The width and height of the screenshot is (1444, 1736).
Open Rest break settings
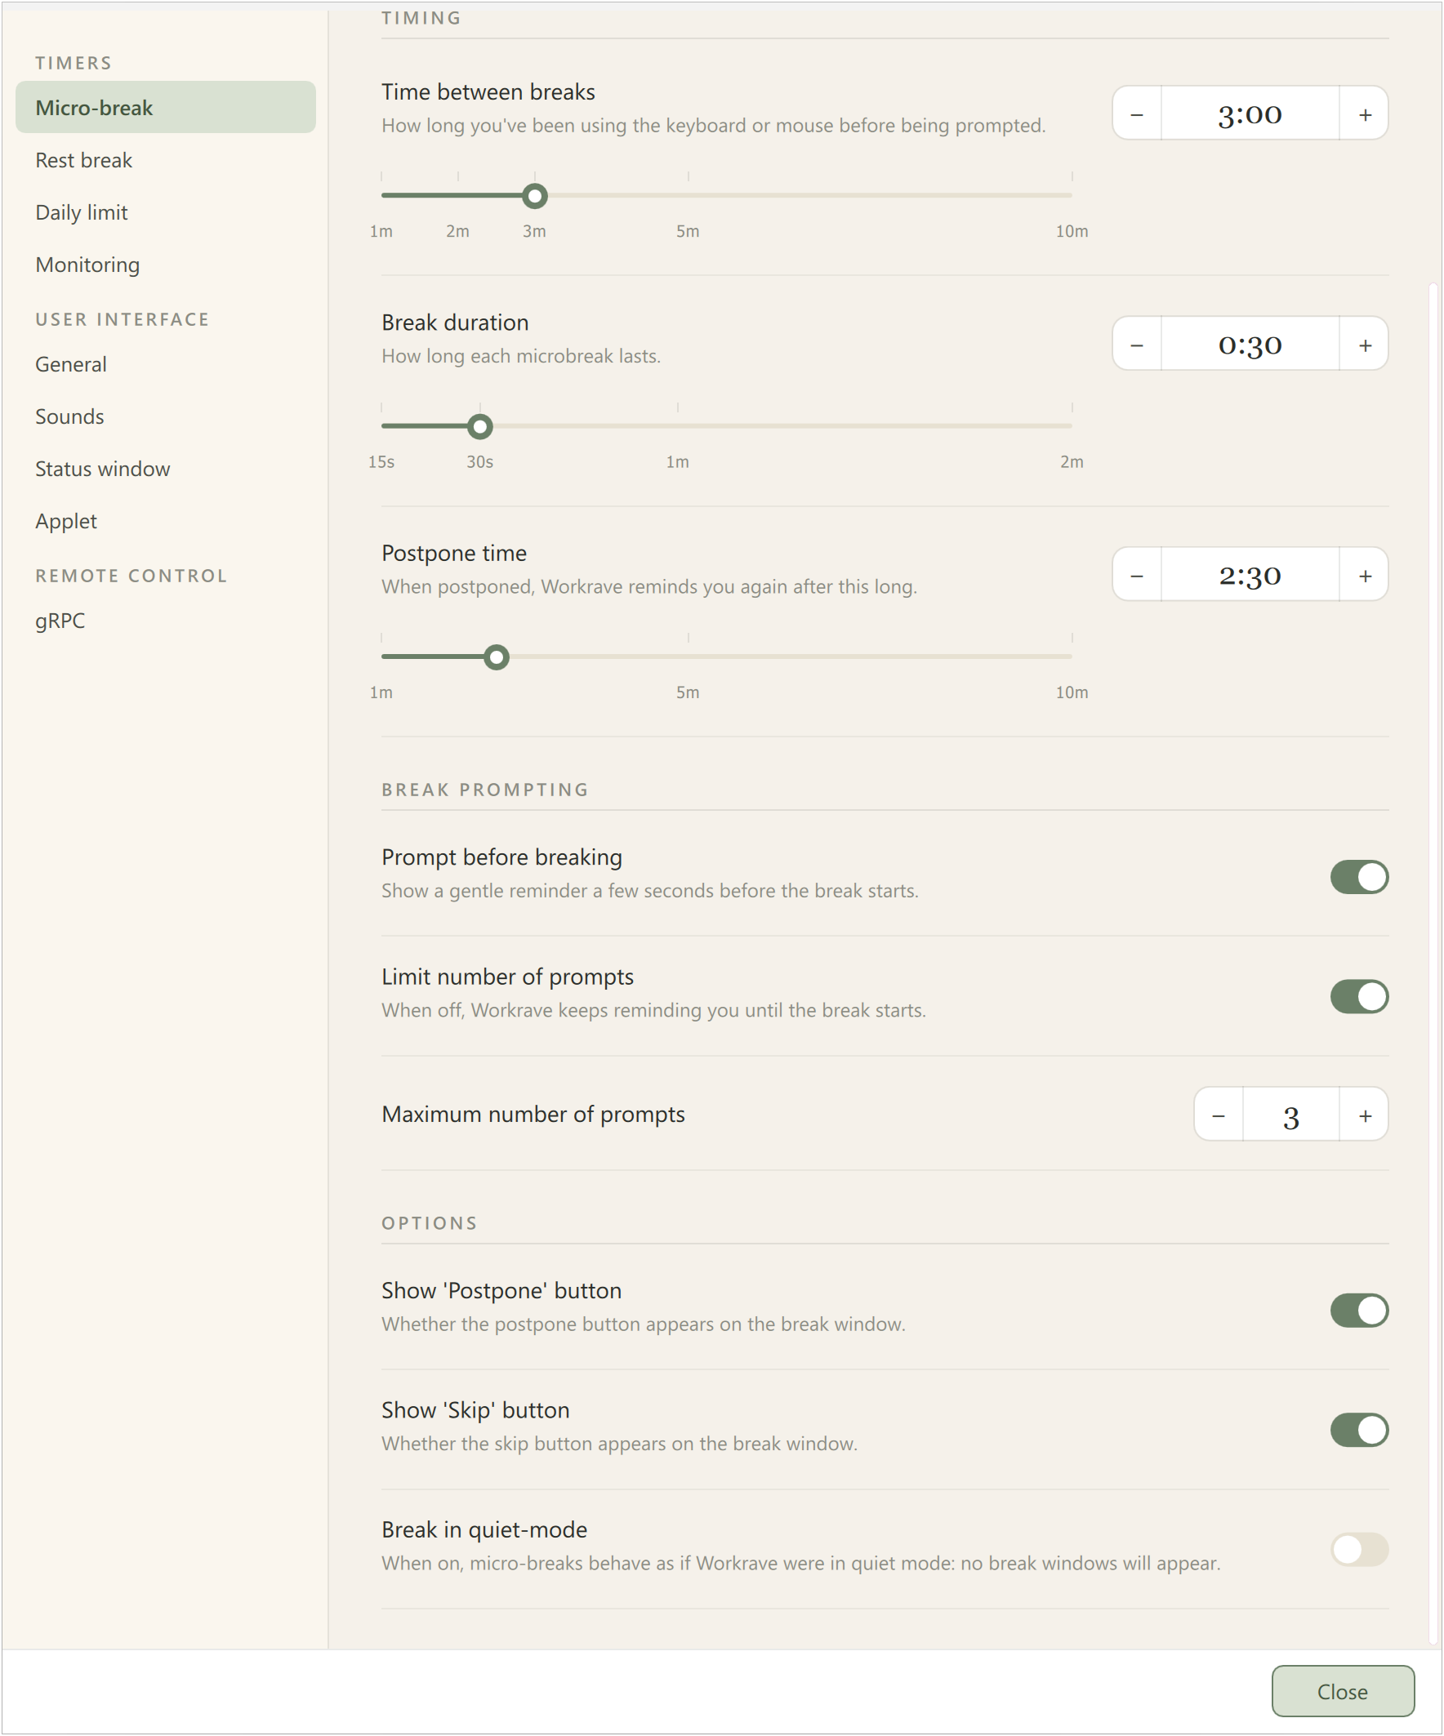[166, 160]
